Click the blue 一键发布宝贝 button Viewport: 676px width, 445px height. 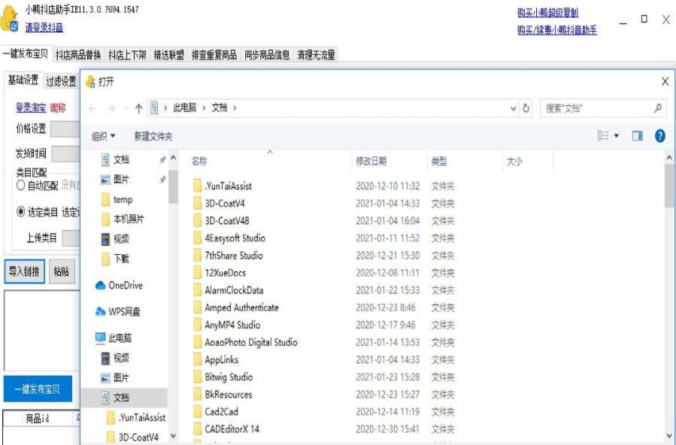(38, 389)
